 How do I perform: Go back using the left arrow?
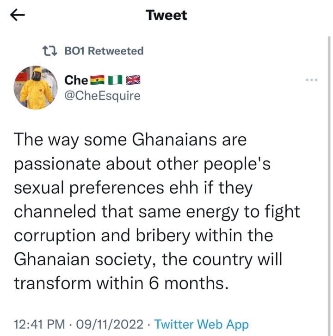17,15
